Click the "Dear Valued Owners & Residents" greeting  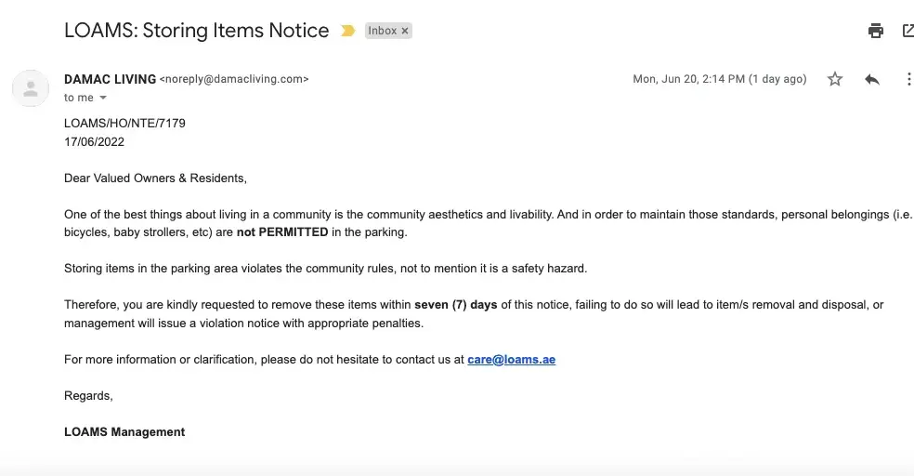coord(155,178)
